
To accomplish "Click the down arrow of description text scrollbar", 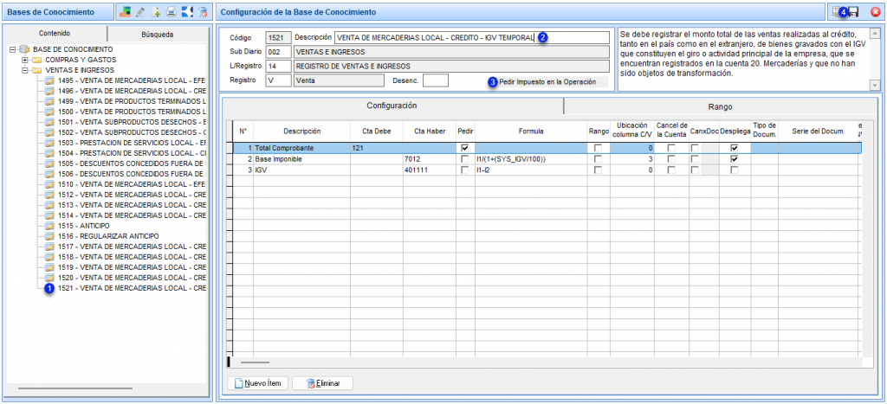I will pos(875,85).
